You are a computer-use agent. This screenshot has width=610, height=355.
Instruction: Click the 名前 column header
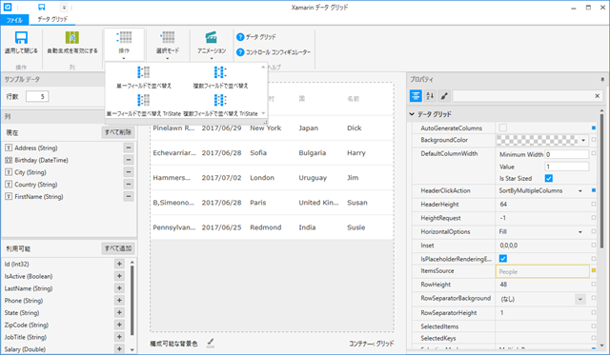tap(353, 99)
